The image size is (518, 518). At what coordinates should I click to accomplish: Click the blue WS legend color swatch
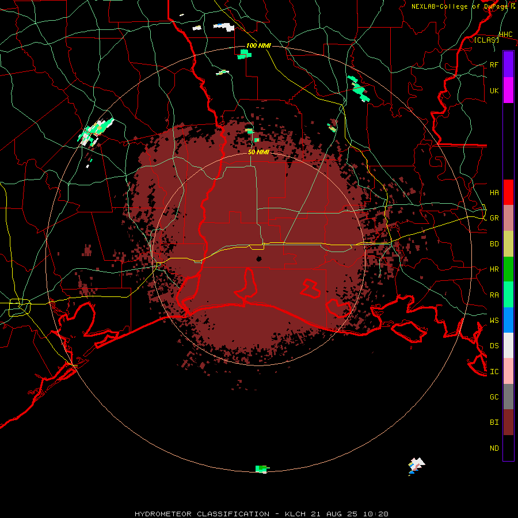pyautogui.click(x=508, y=320)
